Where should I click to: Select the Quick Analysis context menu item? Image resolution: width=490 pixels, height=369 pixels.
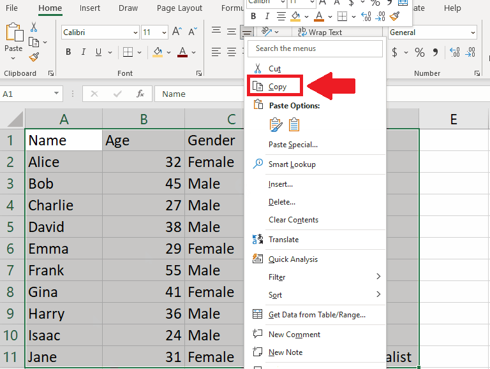[293, 259]
